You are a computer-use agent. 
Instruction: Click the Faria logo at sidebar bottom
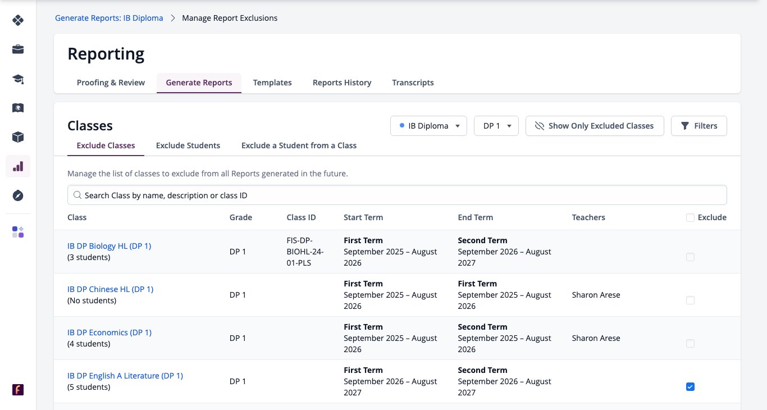tap(18, 390)
